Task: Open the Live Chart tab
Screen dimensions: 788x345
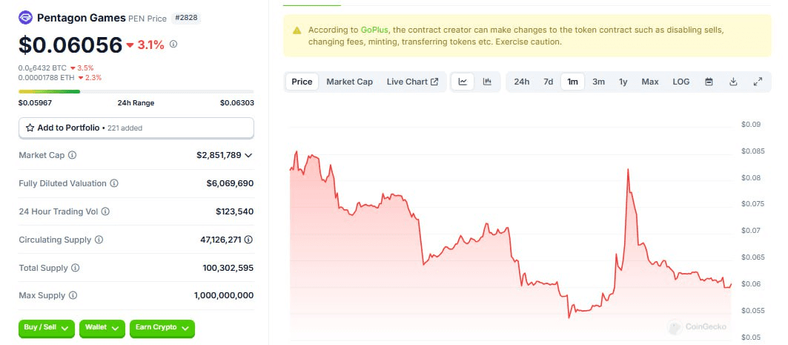Action: tap(412, 82)
